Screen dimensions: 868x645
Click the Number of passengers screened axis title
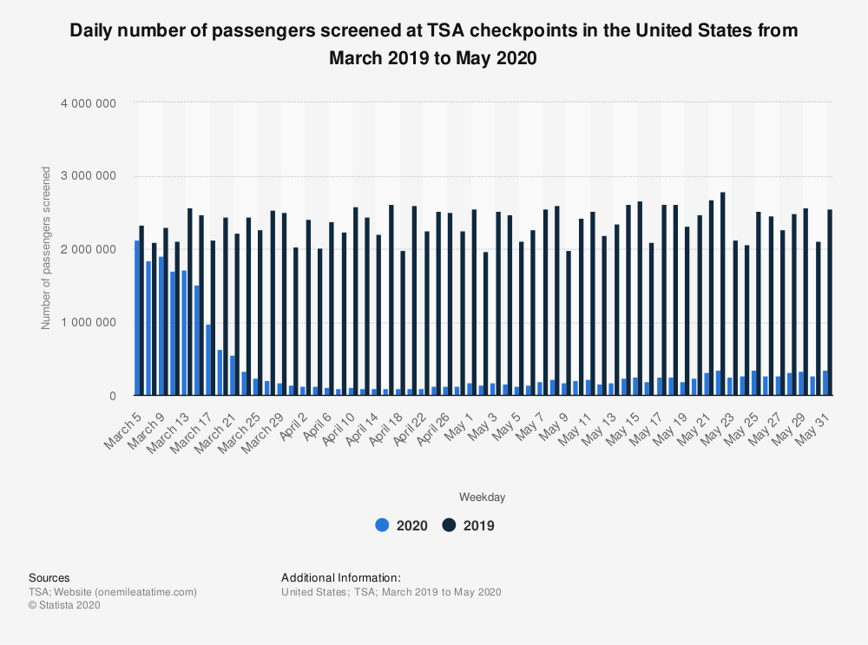46,248
